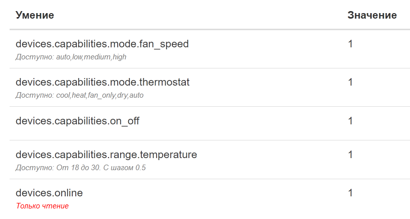This screenshot has width=410, height=219.
Task: Click the fan_speed value 1
Action: [350, 44]
